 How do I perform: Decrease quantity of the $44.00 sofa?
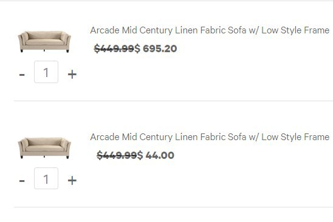[x=22, y=181]
